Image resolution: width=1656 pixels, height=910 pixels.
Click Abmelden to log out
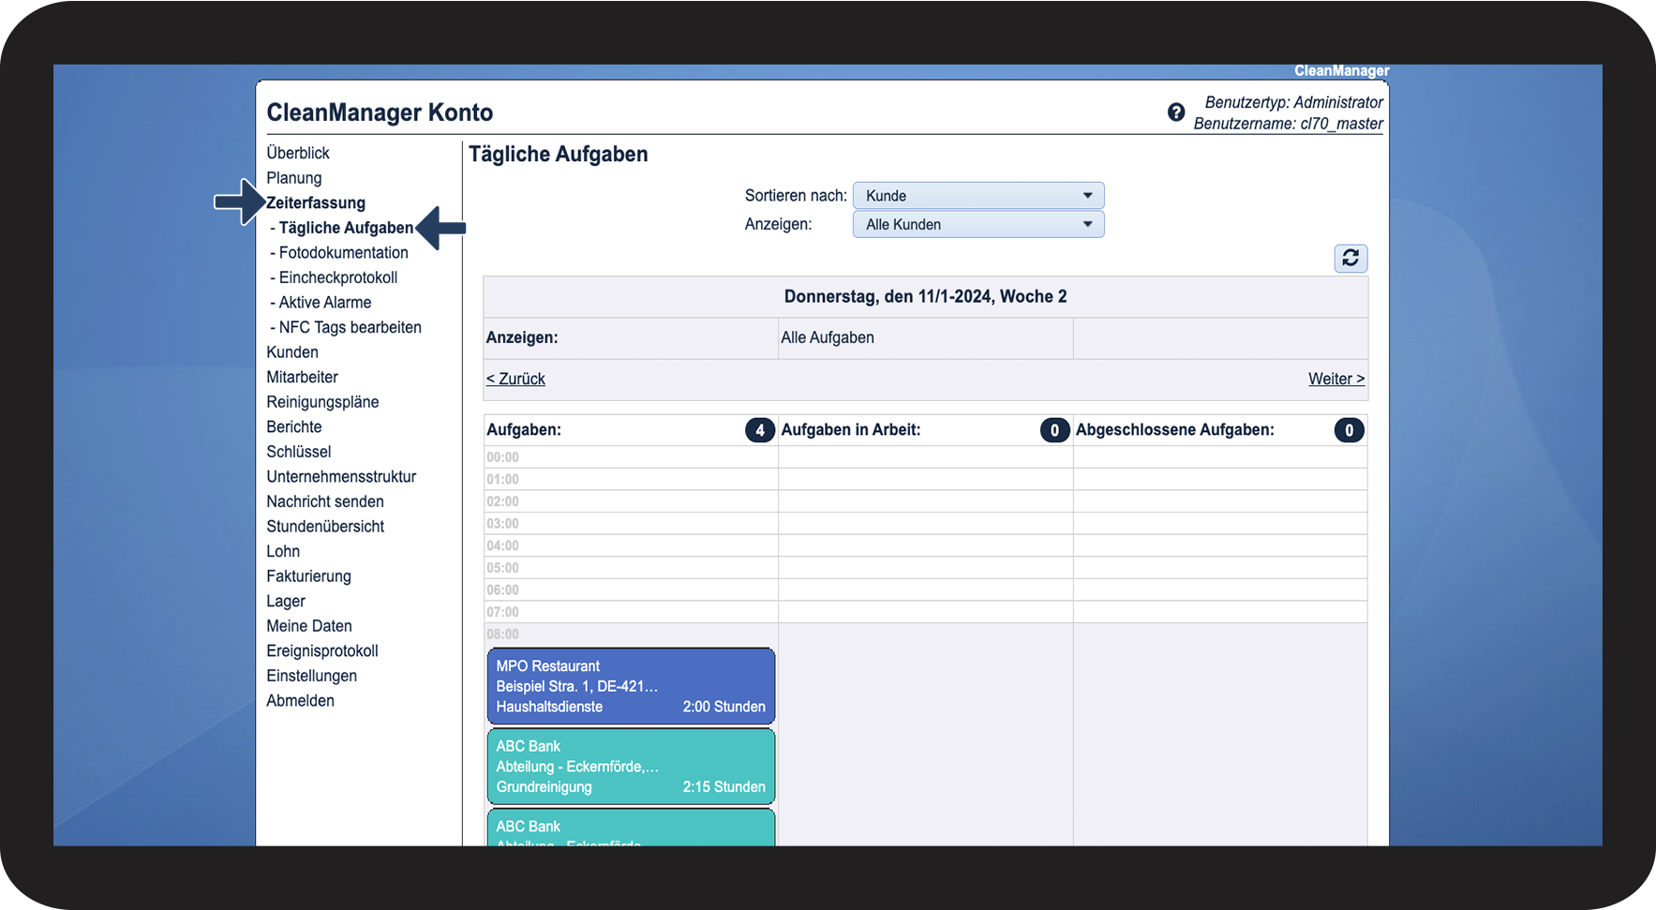[x=300, y=701]
